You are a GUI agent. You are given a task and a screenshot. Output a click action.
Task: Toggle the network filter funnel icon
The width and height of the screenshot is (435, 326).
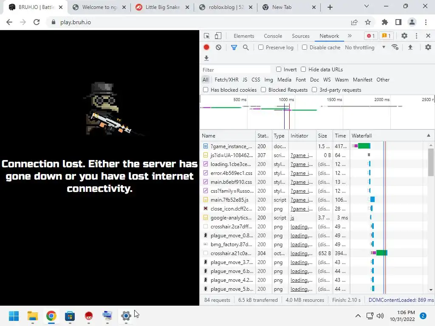click(234, 48)
